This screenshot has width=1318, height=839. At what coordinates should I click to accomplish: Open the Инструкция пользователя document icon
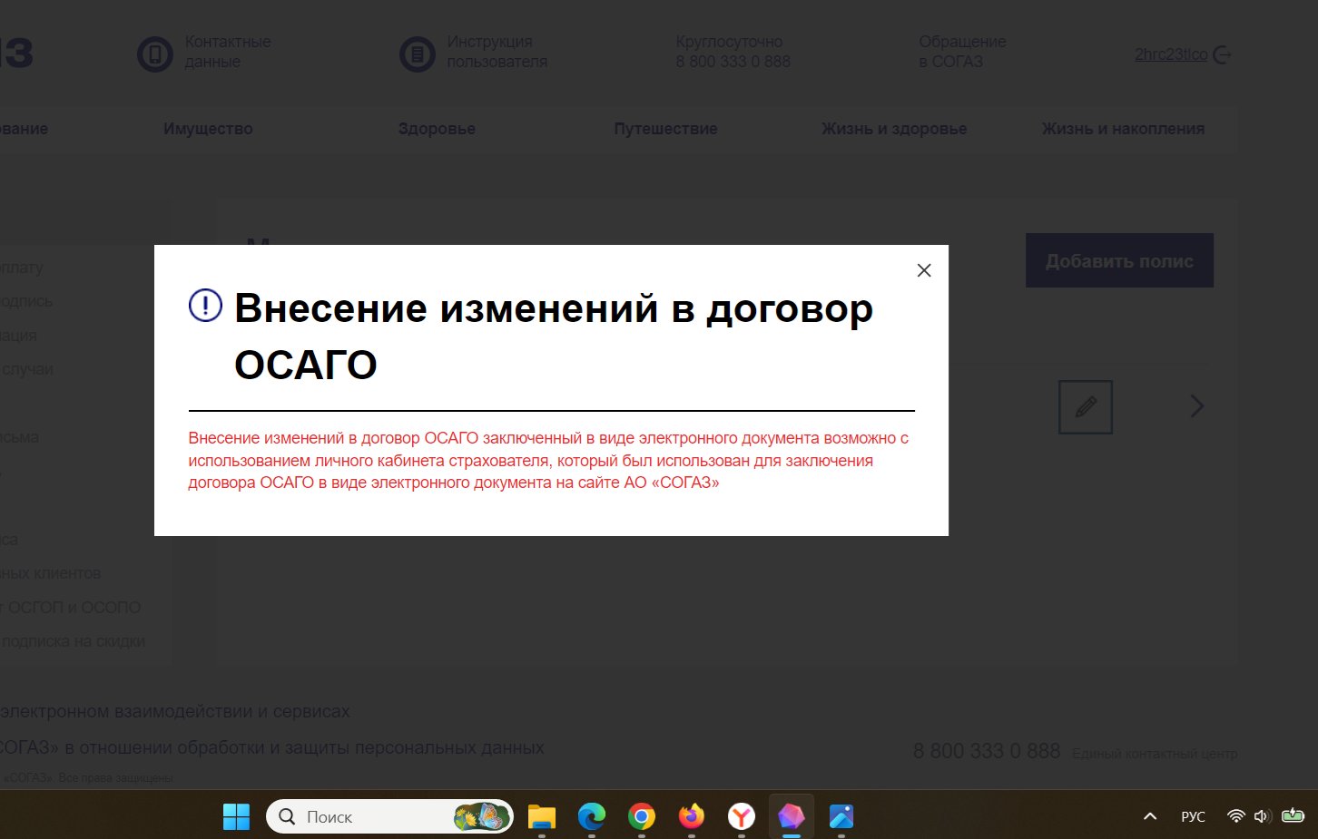pyautogui.click(x=418, y=54)
